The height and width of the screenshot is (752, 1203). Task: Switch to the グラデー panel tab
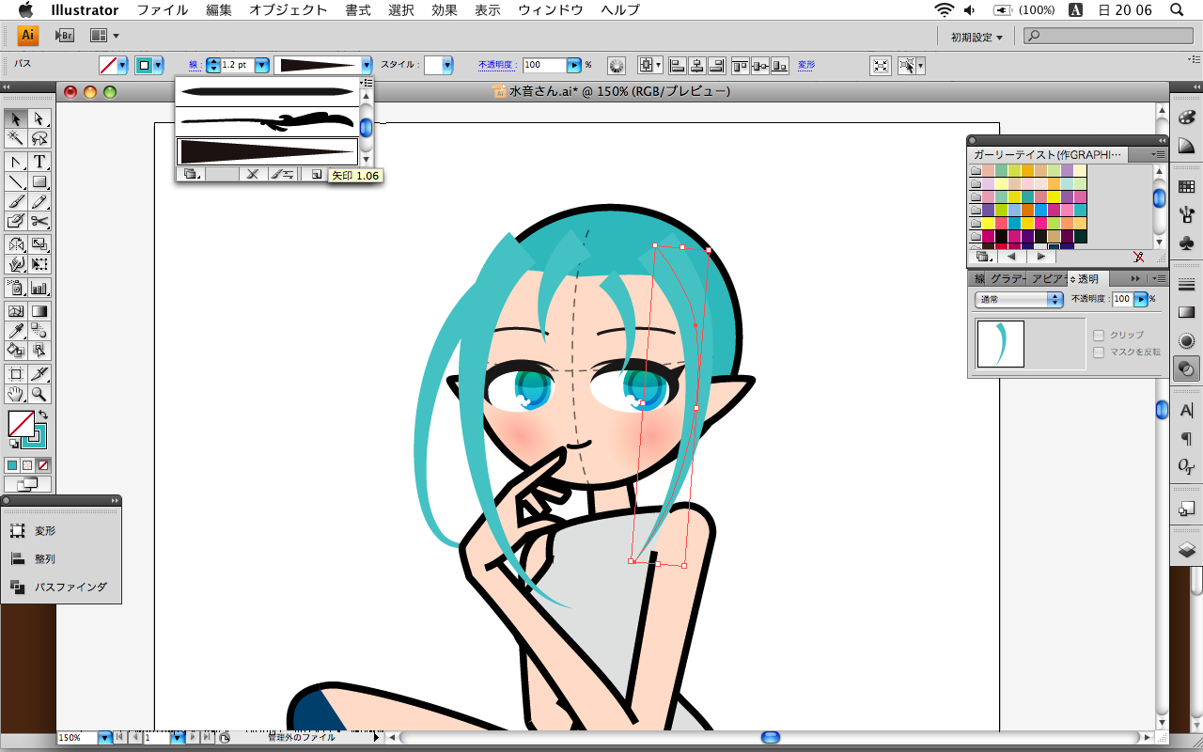pos(1007,279)
